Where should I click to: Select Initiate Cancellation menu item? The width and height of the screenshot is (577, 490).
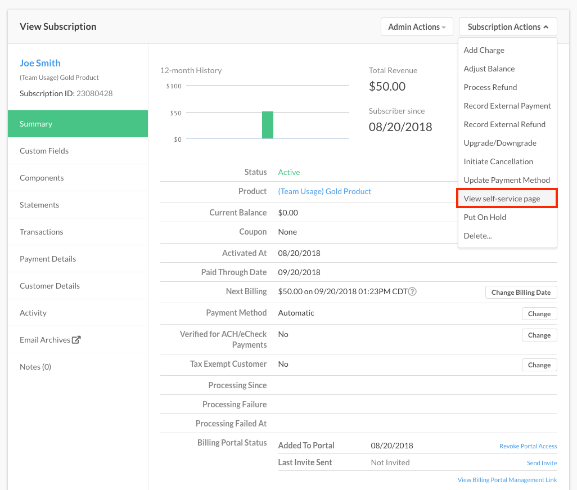(507, 161)
